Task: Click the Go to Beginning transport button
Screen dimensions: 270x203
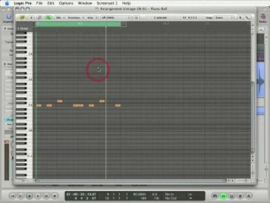Action: pyautogui.click(x=12, y=196)
